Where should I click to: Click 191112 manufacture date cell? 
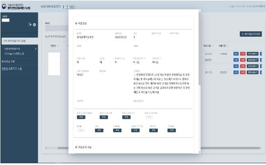pyautogui.click(x=208, y=72)
